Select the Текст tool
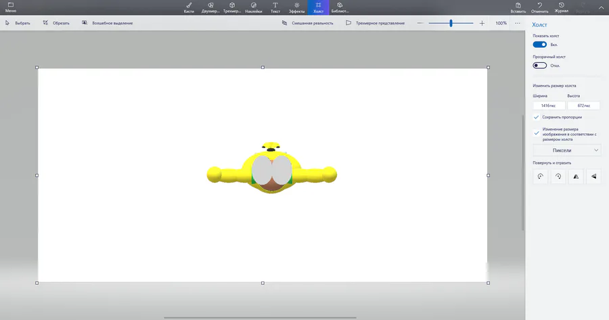 click(275, 7)
